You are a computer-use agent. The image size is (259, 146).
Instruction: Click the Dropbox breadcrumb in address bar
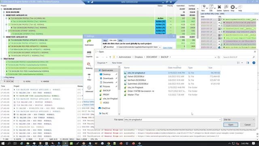138,57
